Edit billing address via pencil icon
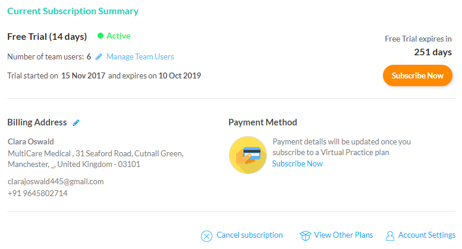The height and width of the screenshot is (249, 462). (76, 123)
